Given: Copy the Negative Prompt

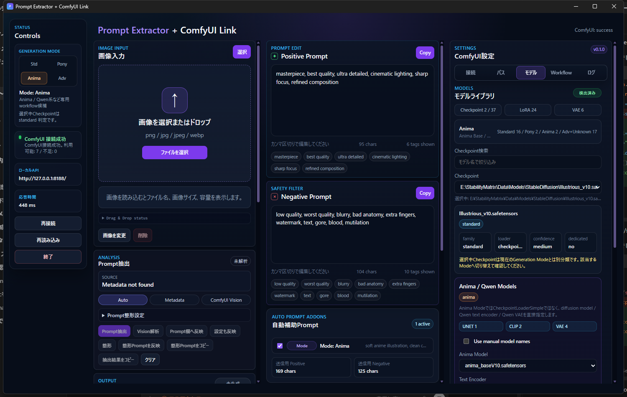Looking at the screenshot, I should (425, 193).
